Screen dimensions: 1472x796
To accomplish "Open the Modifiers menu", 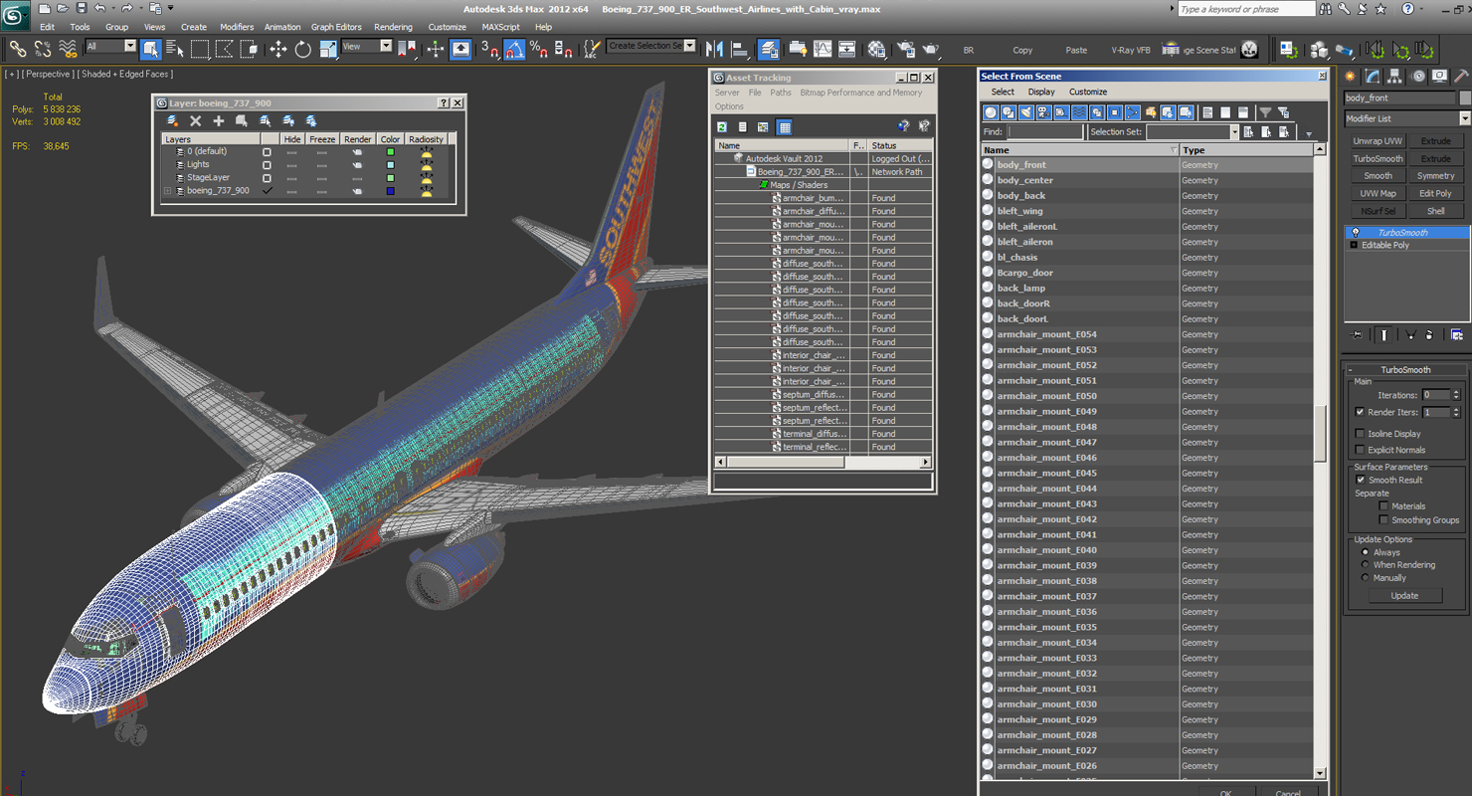I will (237, 27).
